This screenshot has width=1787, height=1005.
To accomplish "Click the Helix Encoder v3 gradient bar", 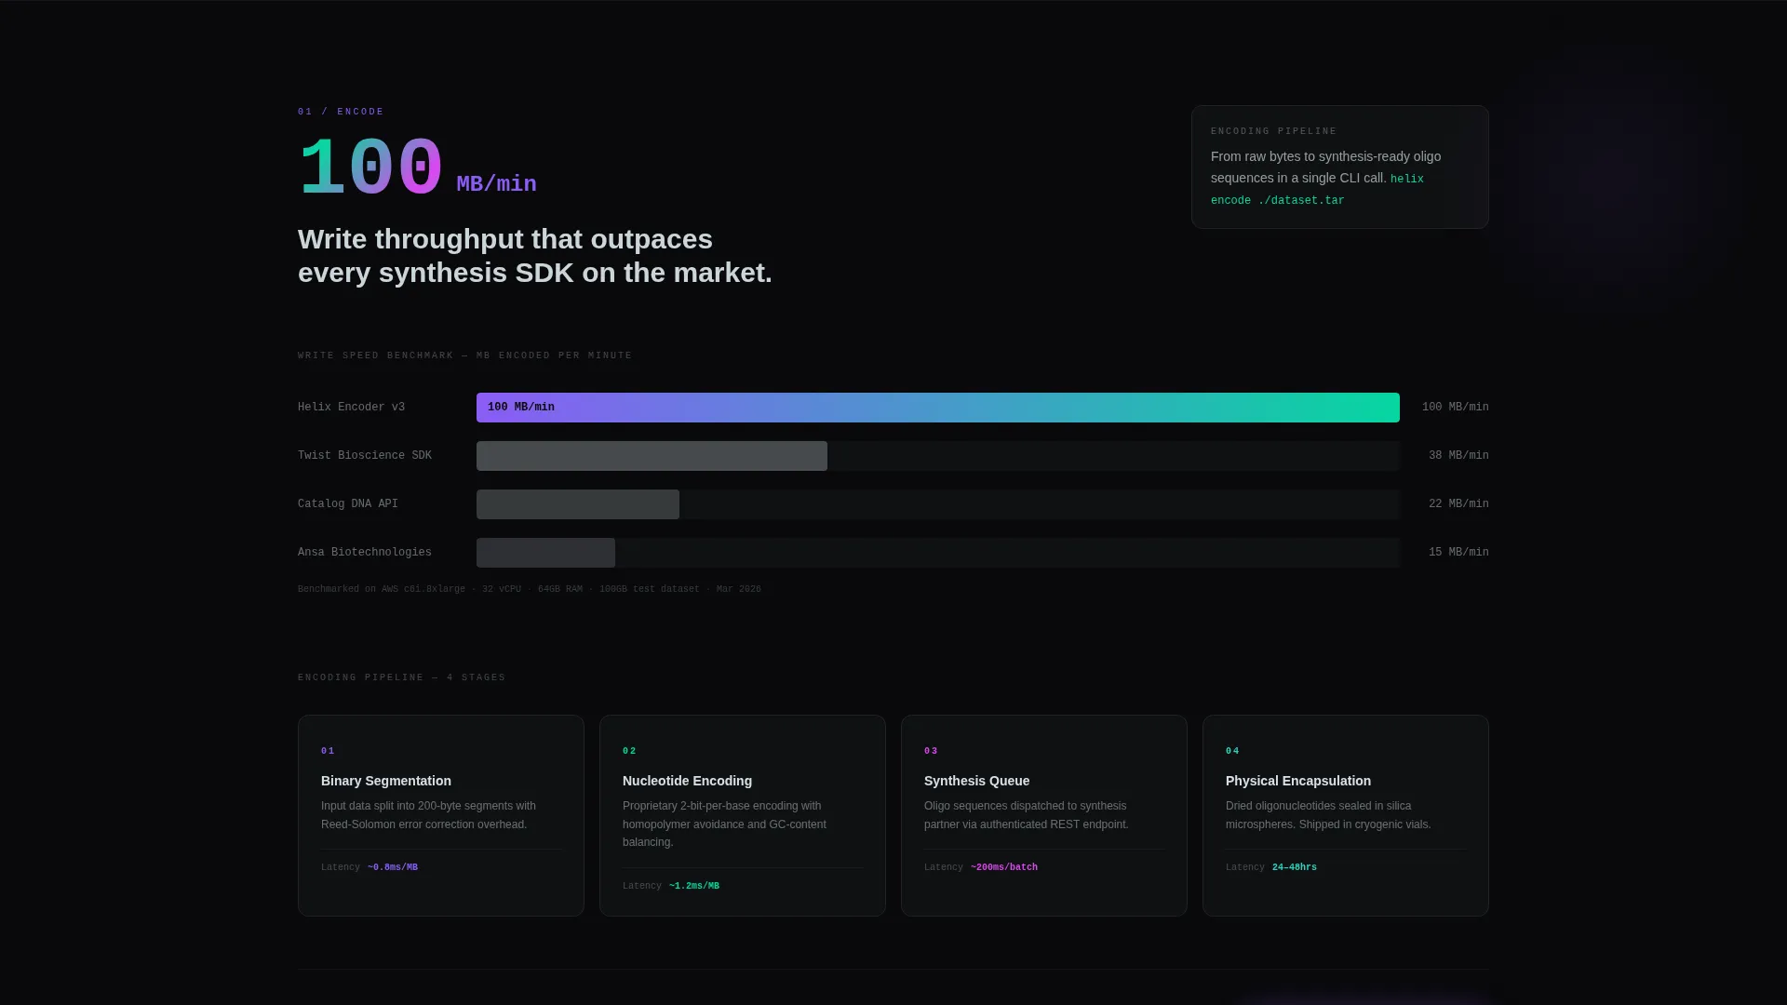I will tap(938, 408).
